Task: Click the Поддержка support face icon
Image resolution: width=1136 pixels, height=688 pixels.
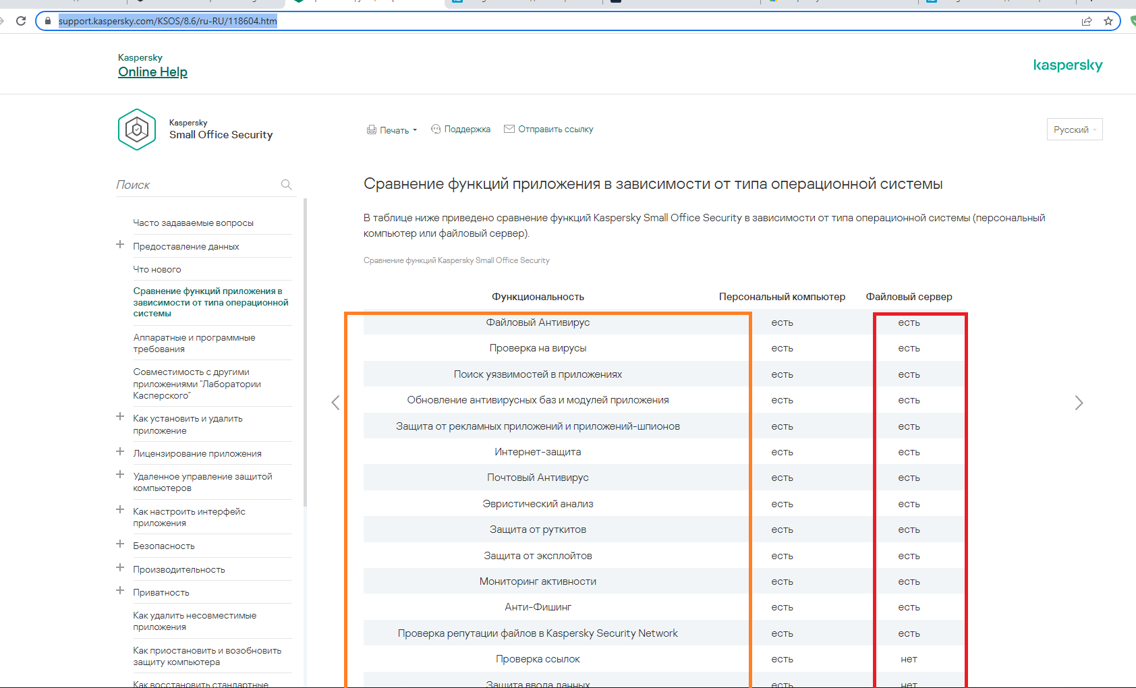Action: coord(436,129)
